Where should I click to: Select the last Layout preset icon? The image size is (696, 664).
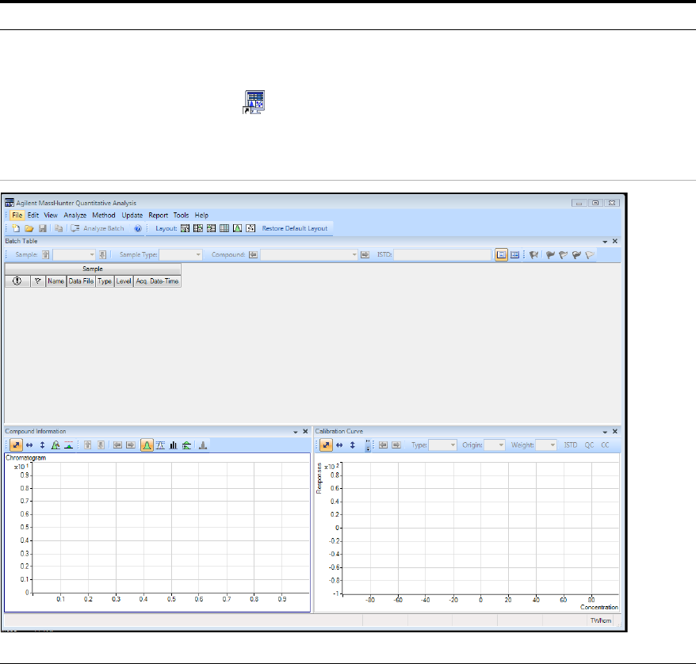[250, 228]
